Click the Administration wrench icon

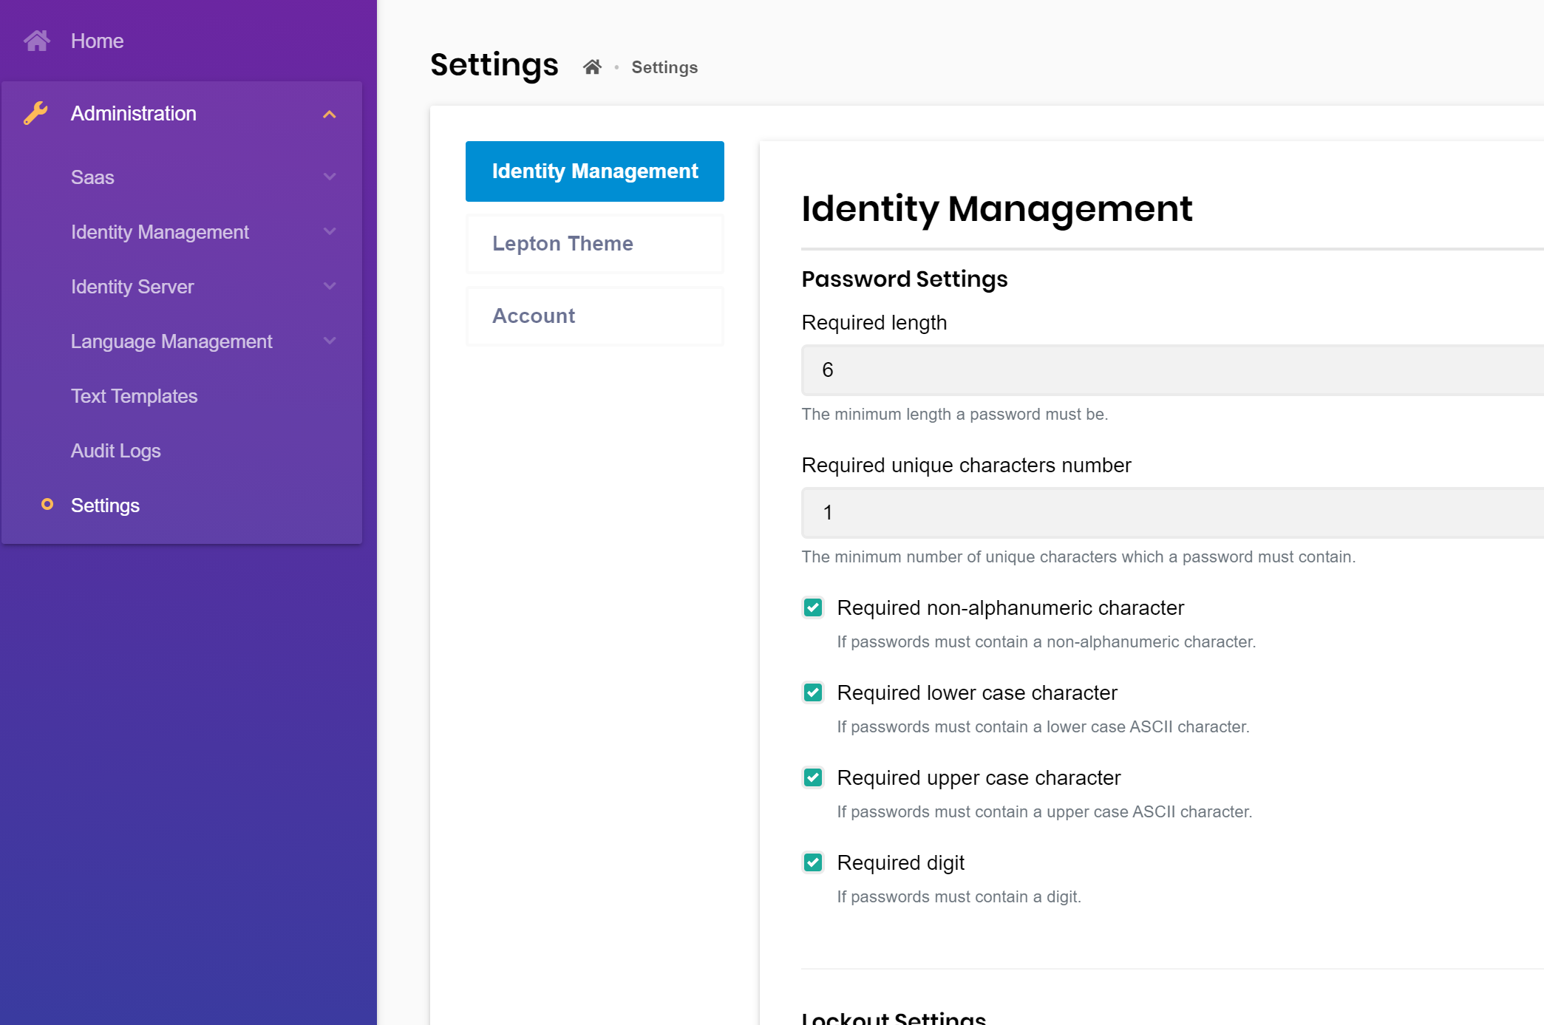pos(35,113)
